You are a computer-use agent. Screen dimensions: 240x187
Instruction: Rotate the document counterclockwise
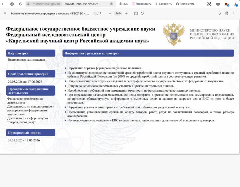pos(142,13)
